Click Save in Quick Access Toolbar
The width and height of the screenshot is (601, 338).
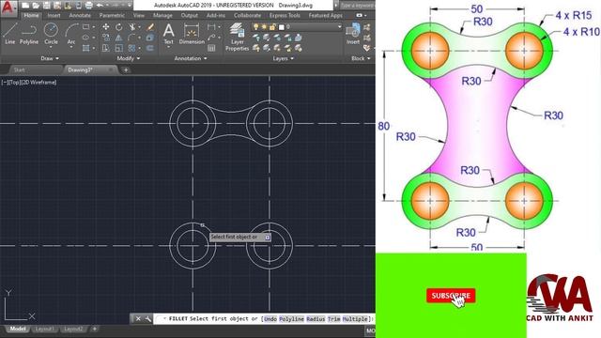[x=46, y=6]
